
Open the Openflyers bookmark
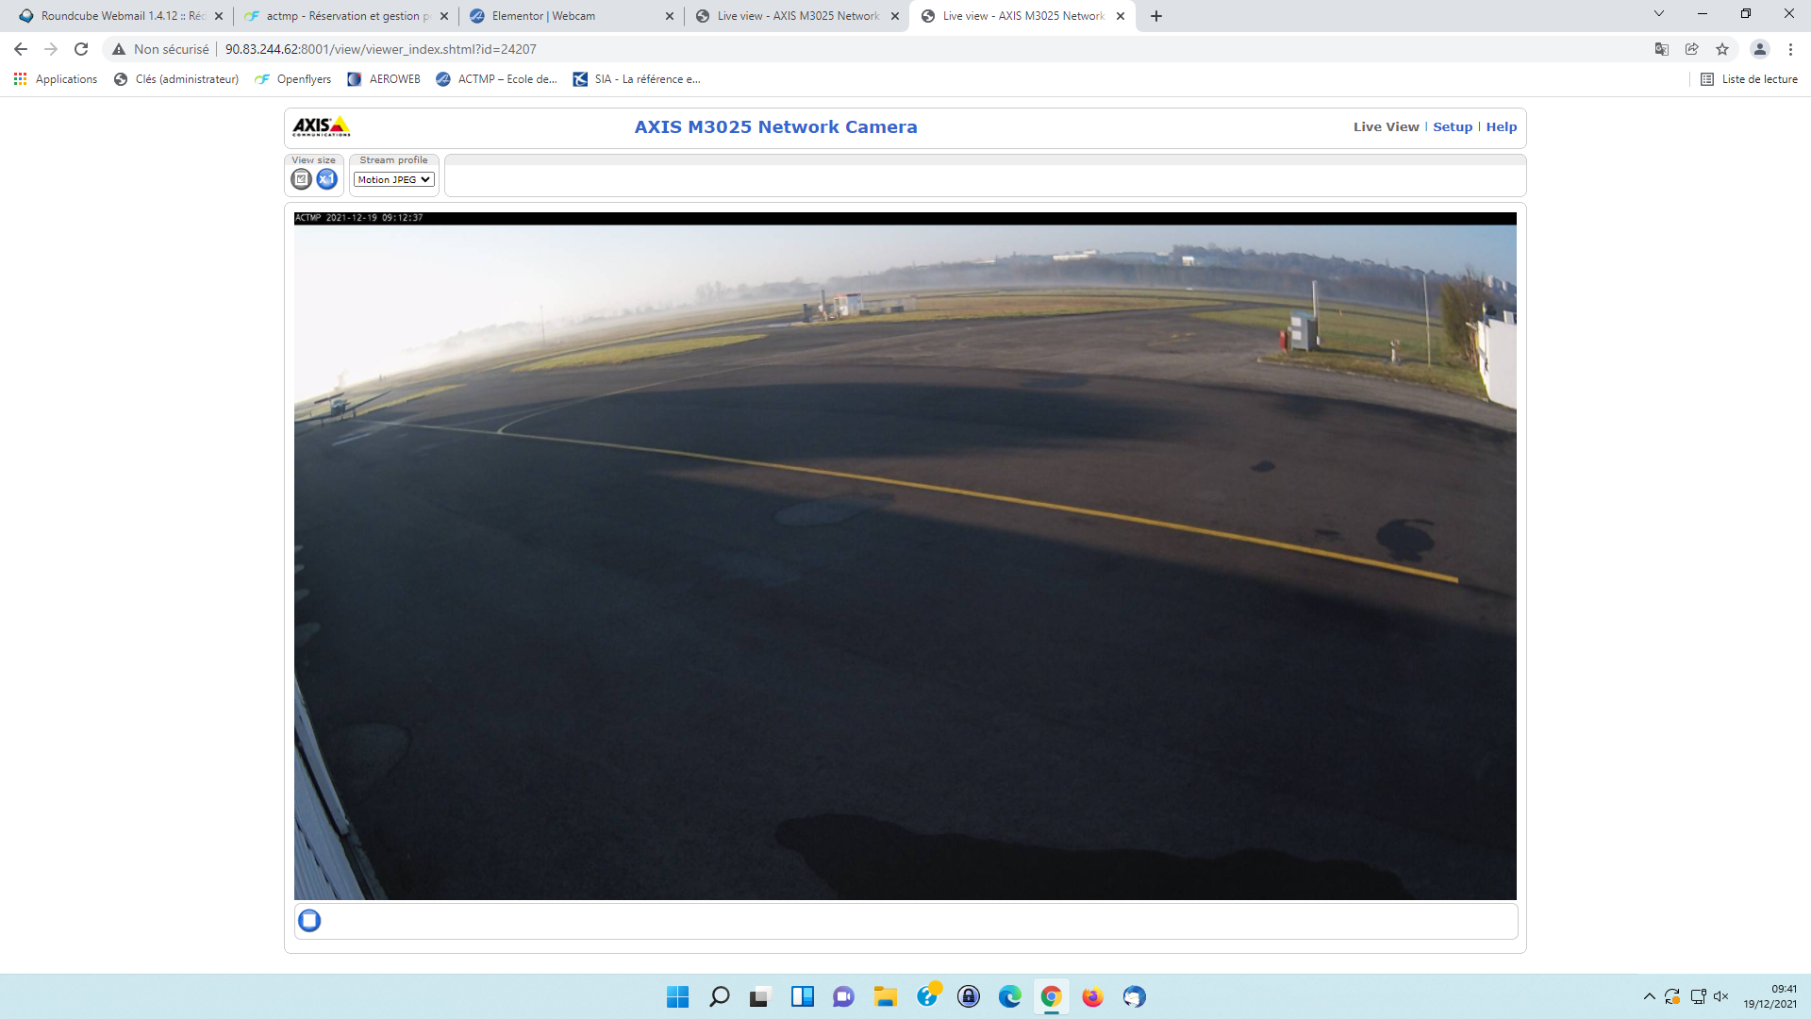point(293,79)
